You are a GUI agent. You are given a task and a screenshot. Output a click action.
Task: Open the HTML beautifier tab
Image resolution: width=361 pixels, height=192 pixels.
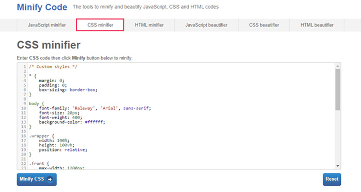pyautogui.click(x=317, y=25)
